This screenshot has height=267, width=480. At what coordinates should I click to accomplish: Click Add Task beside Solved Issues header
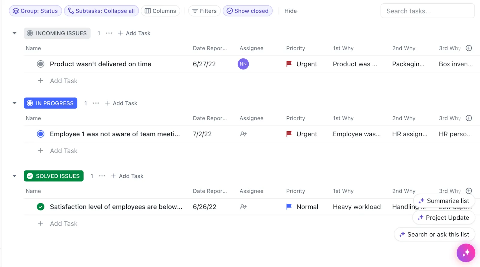127,176
